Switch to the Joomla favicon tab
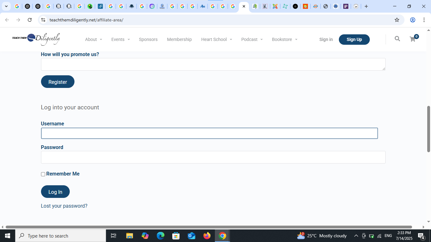The width and height of the screenshot is (431, 242). [x=275, y=6]
